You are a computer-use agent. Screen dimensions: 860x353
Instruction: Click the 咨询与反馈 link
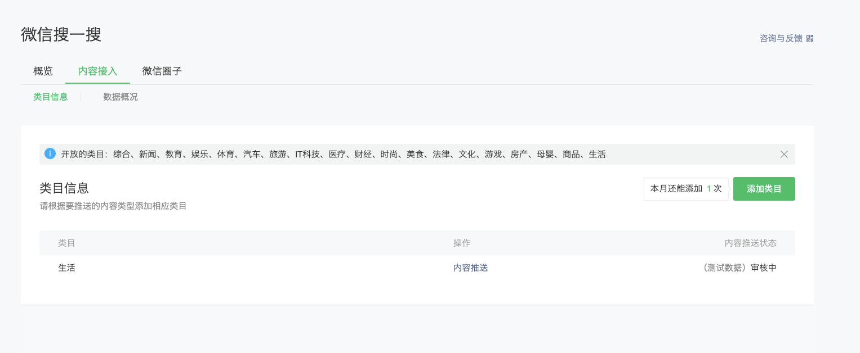click(x=781, y=38)
